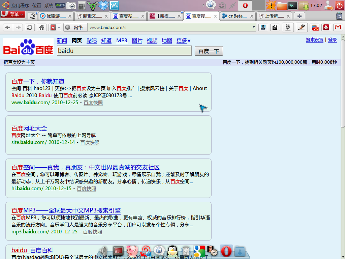The height and width of the screenshot is (259, 345).
Task: Click the 登录 login link
Action: pos(333,40)
